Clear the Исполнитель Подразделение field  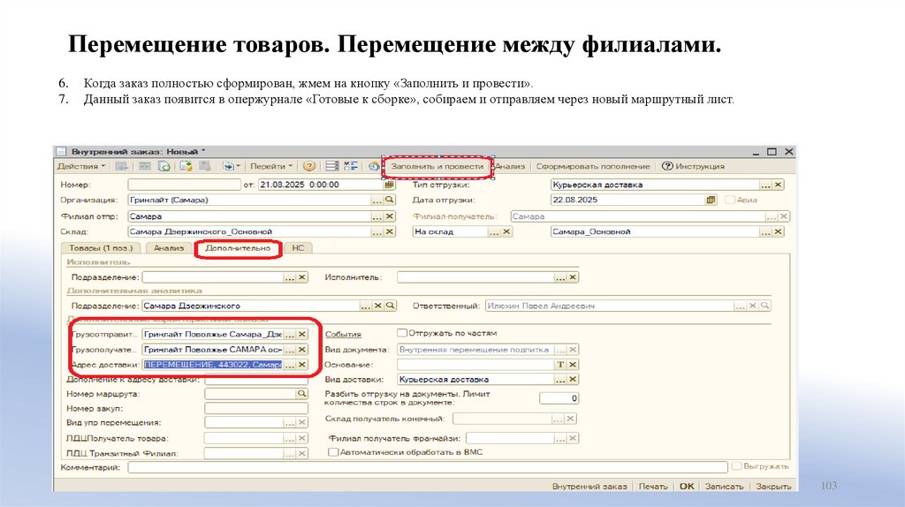point(302,277)
